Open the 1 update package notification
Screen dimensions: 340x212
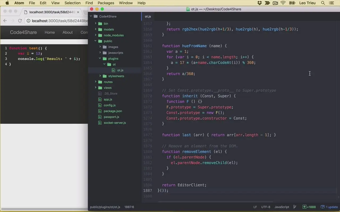[329, 207]
